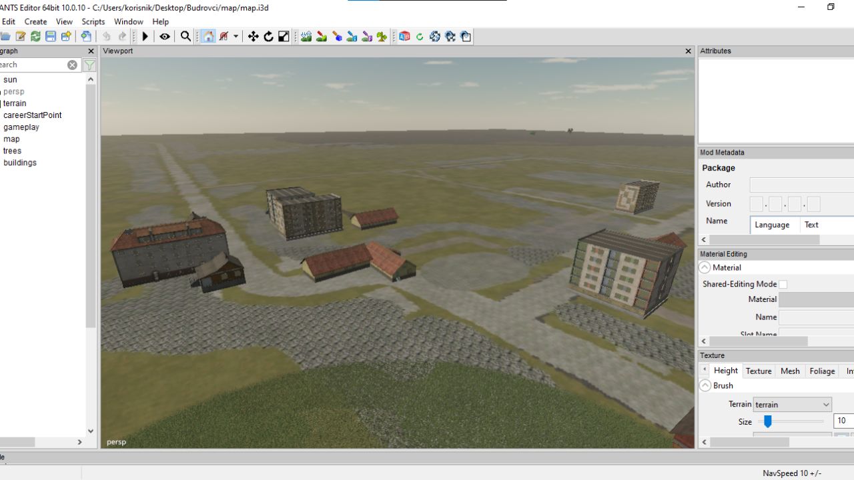Screen dimensions: 854x480
Task: Click the Save floppy disk toolbar icon
Action: click(x=51, y=37)
